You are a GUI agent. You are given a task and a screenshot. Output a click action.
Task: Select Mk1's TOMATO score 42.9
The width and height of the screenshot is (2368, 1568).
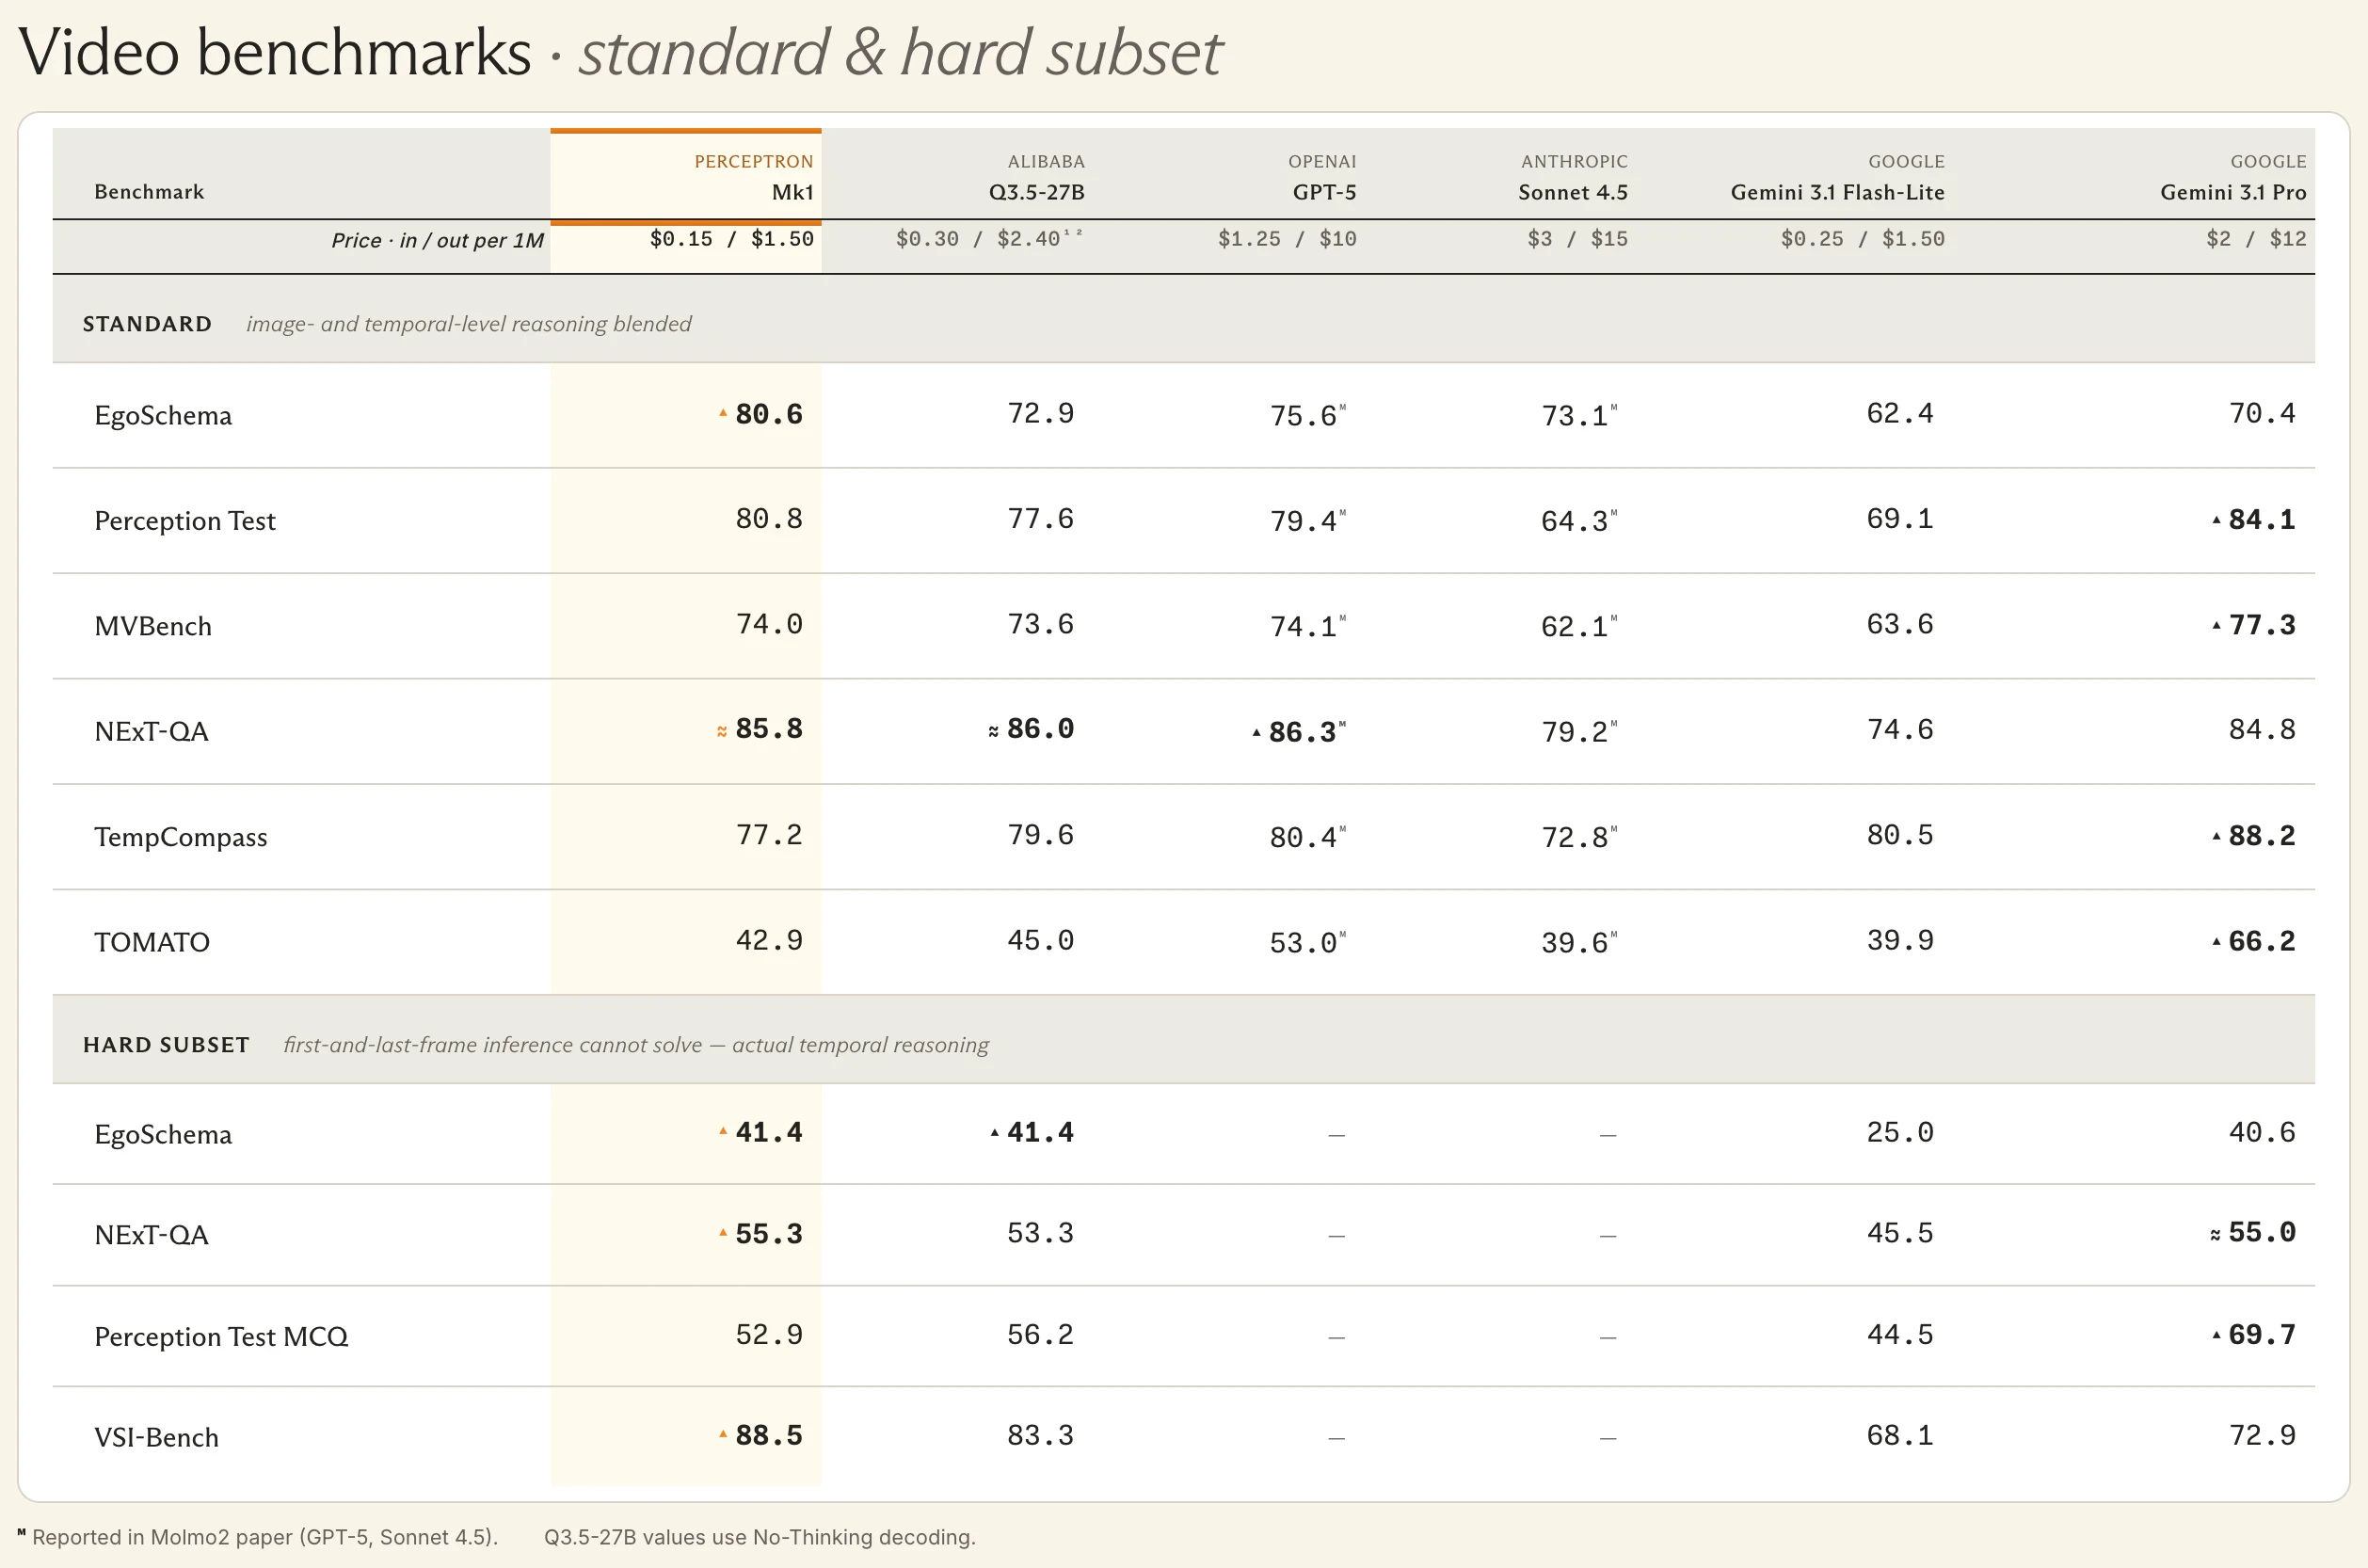point(768,940)
